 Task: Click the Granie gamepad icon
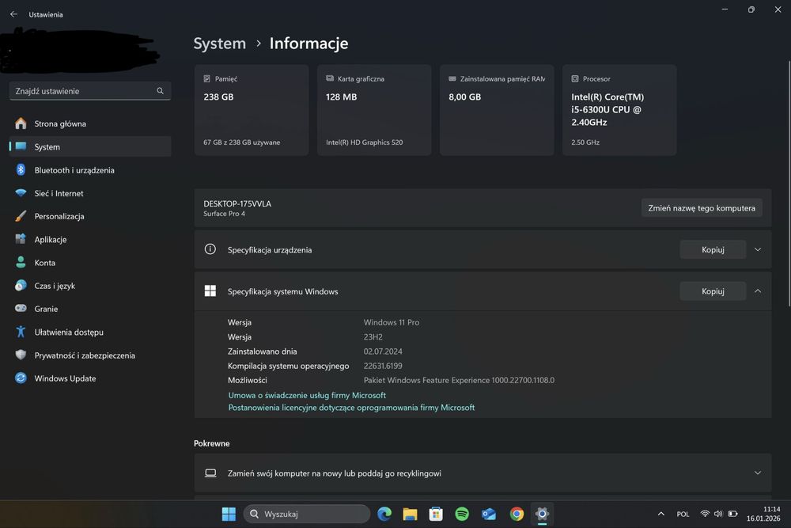click(21, 308)
